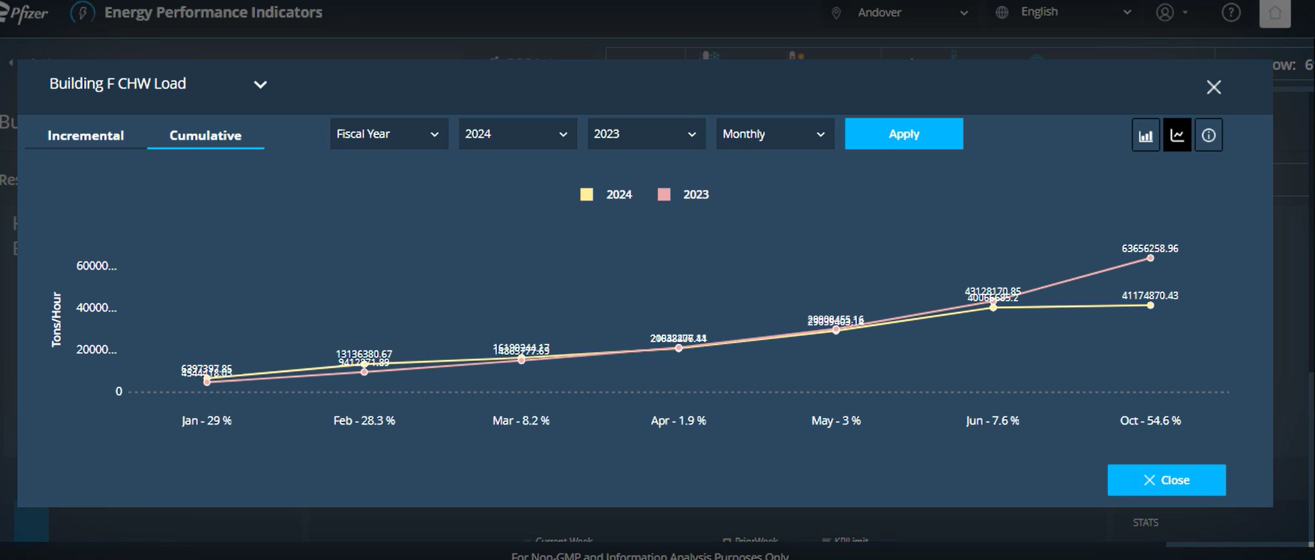Open the Fiscal Year dropdown
The image size is (1315, 560).
point(389,134)
